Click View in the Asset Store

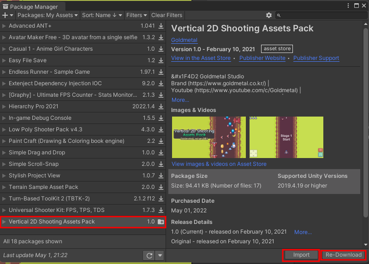[x=201, y=58]
